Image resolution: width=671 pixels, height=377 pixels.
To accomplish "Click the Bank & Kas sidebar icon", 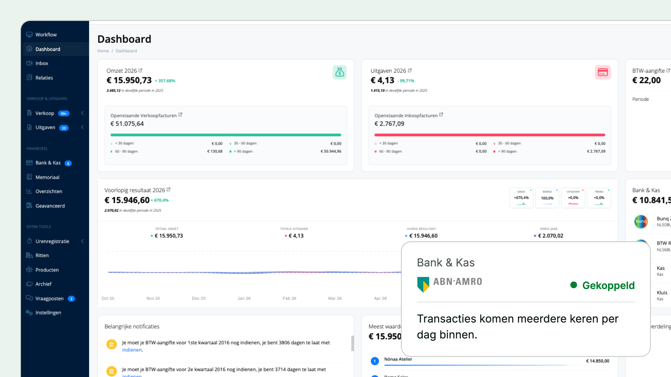I will (x=29, y=163).
